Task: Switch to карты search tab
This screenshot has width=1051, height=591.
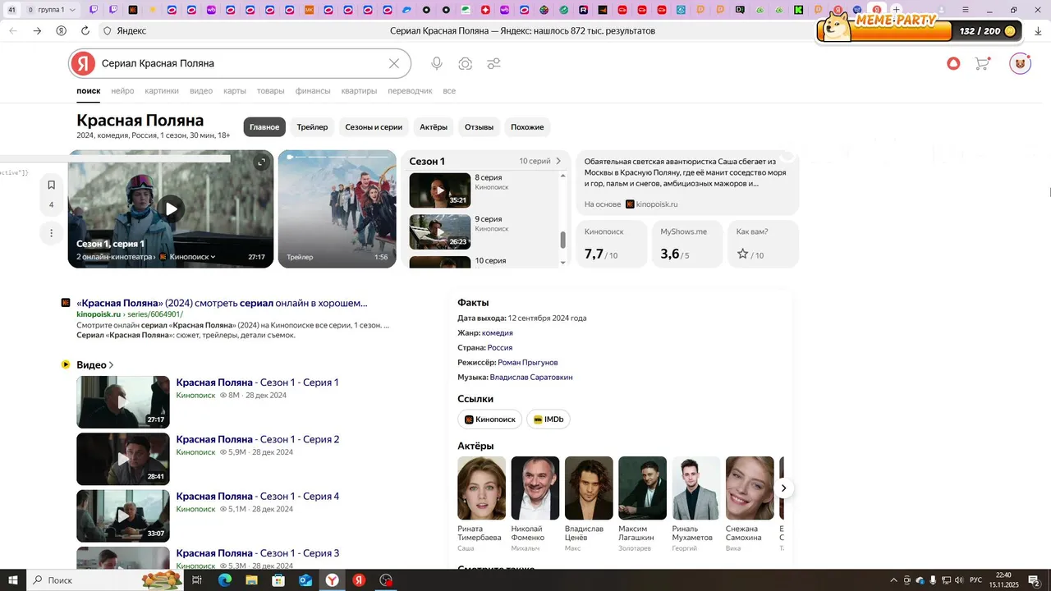Action: pyautogui.click(x=235, y=91)
